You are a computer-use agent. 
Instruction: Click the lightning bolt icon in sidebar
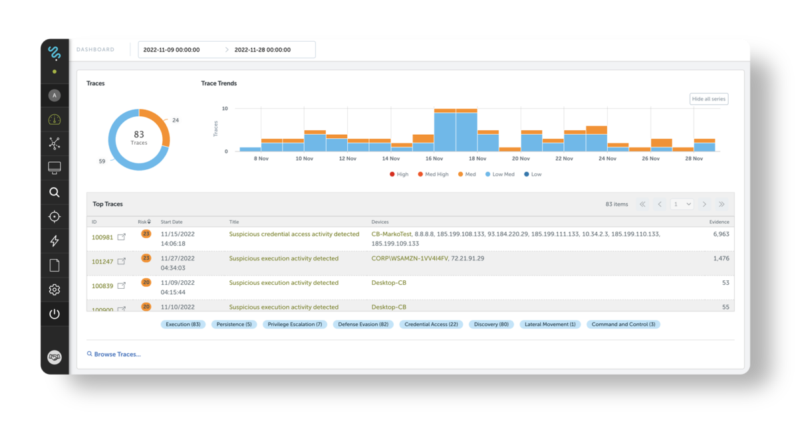pyautogui.click(x=55, y=241)
